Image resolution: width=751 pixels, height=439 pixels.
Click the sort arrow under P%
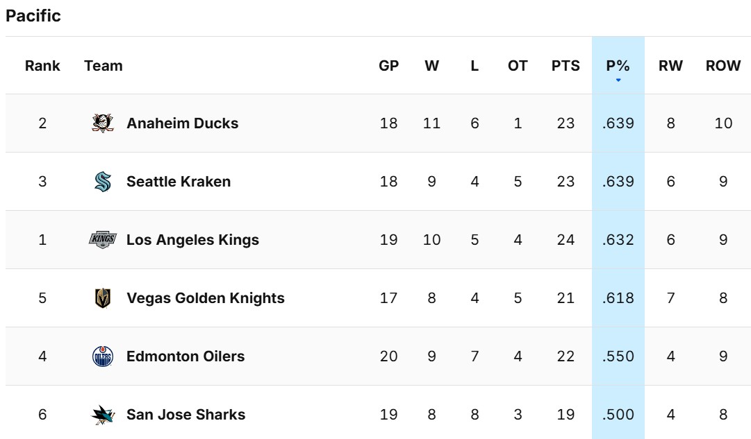pyautogui.click(x=618, y=80)
